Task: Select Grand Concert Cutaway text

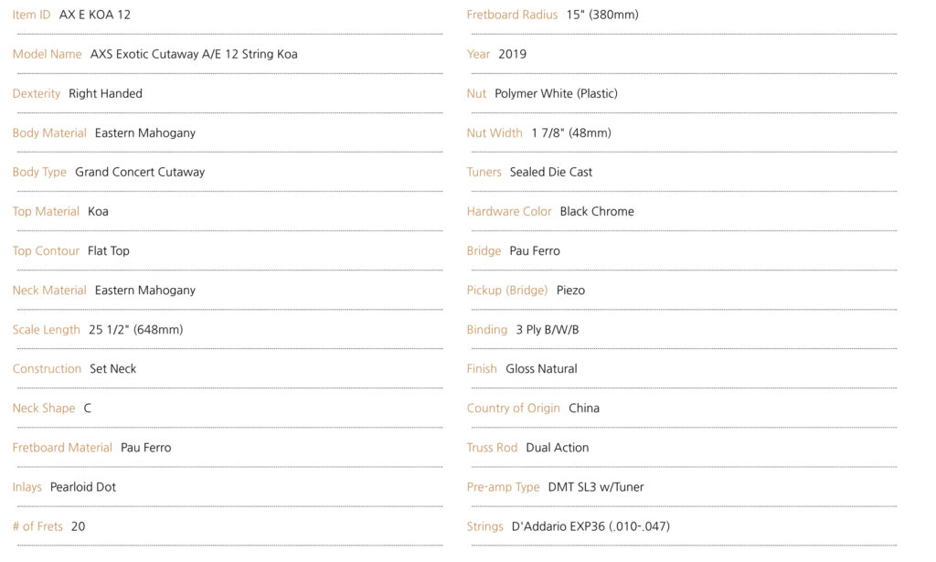Action: click(140, 173)
